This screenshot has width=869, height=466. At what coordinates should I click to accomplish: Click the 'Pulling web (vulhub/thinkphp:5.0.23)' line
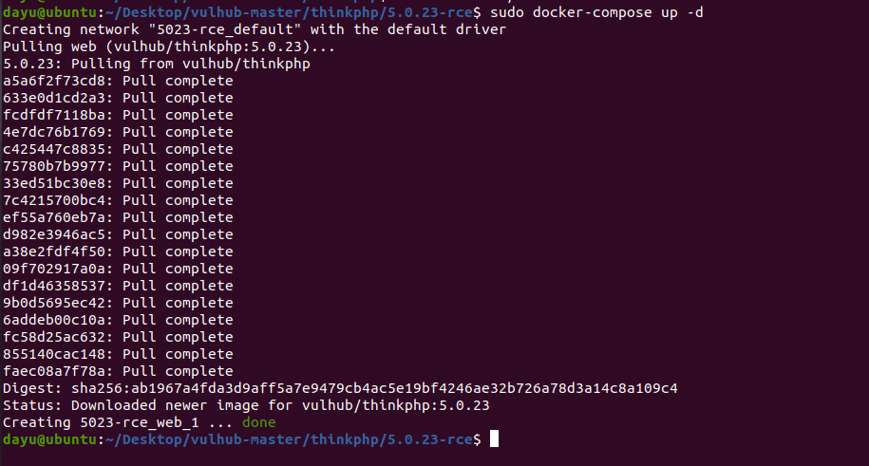tap(169, 47)
